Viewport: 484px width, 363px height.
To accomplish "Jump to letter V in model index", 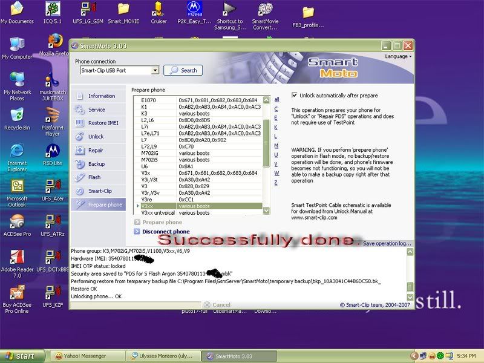I will pos(276,164).
